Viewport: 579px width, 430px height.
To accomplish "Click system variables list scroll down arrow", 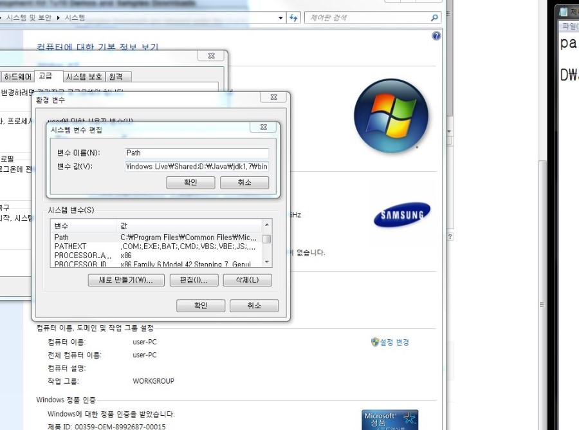I will [266, 261].
